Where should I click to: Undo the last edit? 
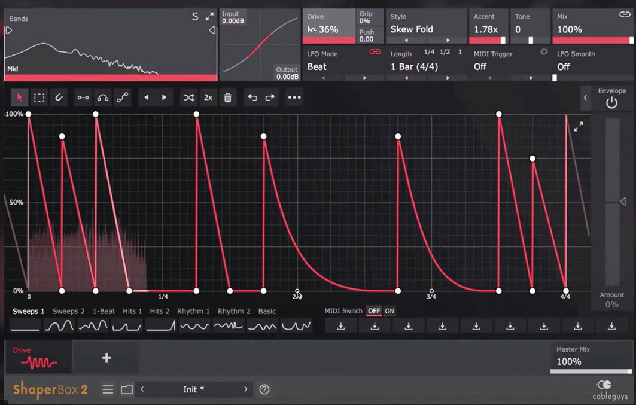point(252,98)
